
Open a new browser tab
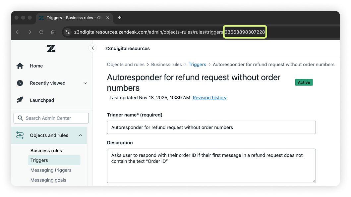[x=120, y=18]
